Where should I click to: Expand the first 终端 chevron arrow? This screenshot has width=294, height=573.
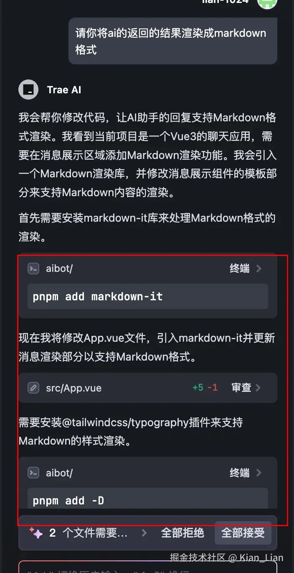(x=259, y=269)
